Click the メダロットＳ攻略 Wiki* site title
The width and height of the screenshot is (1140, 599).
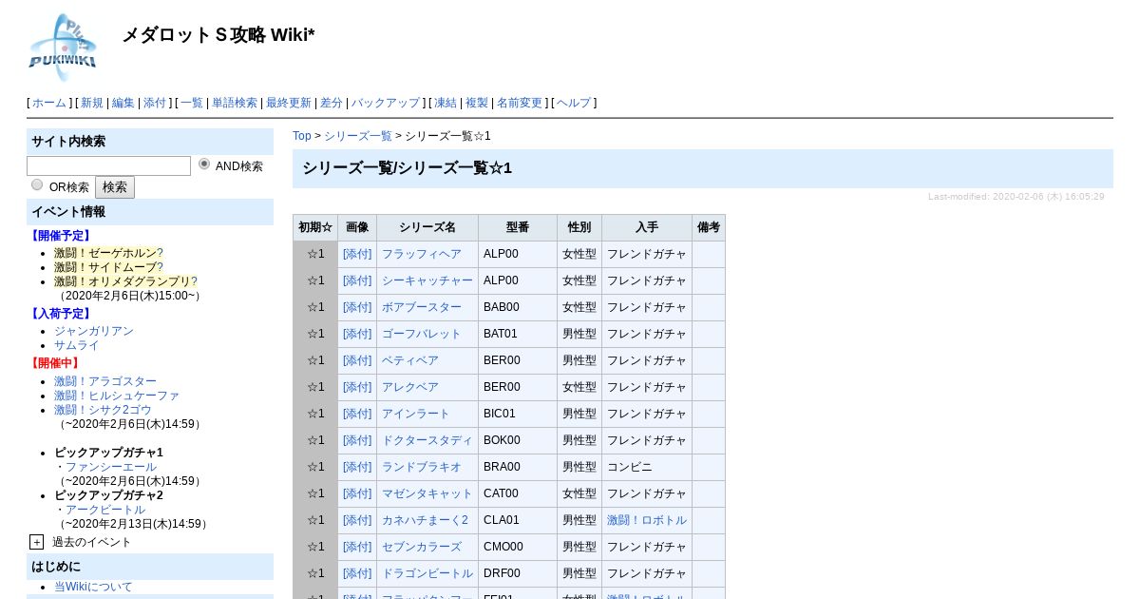pyautogui.click(x=218, y=35)
